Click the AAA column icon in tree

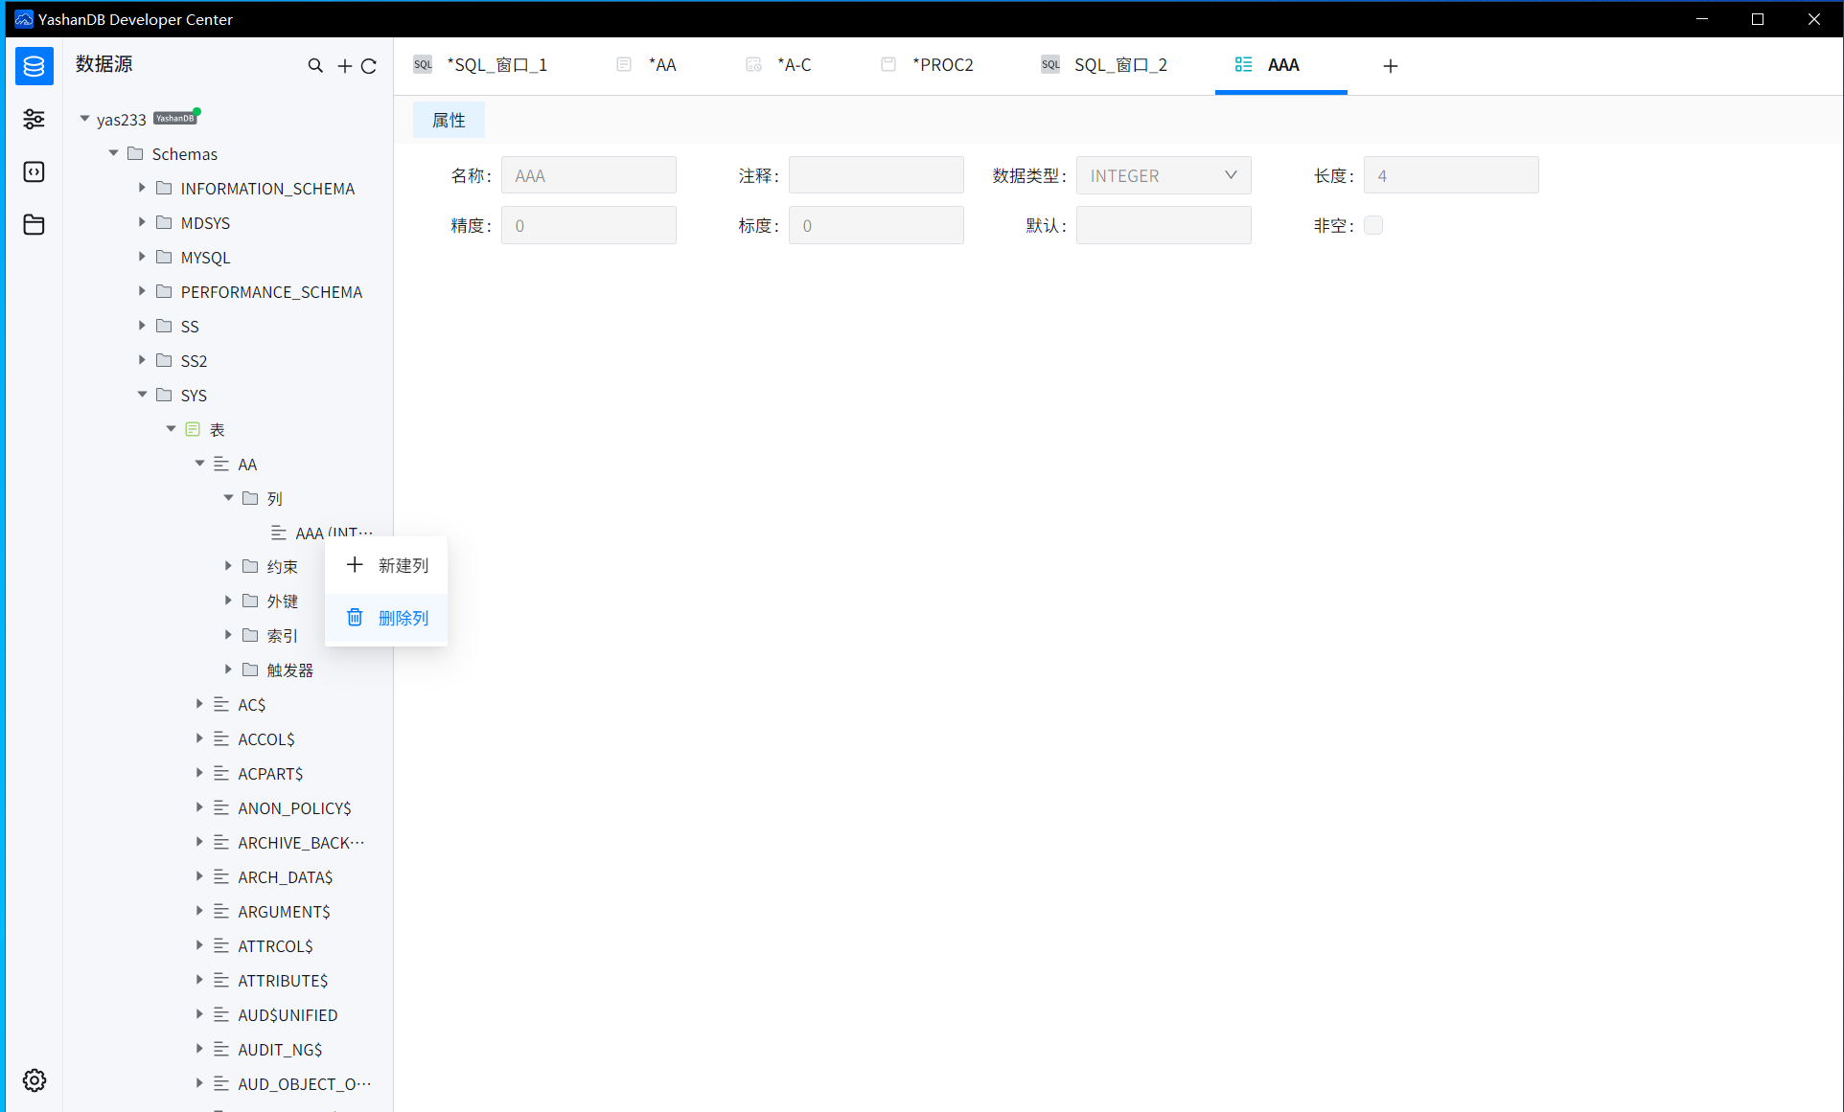coord(279,533)
